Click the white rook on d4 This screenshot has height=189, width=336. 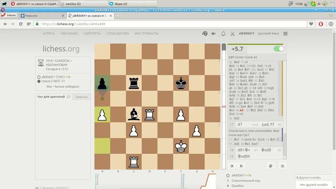(x=150, y=114)
